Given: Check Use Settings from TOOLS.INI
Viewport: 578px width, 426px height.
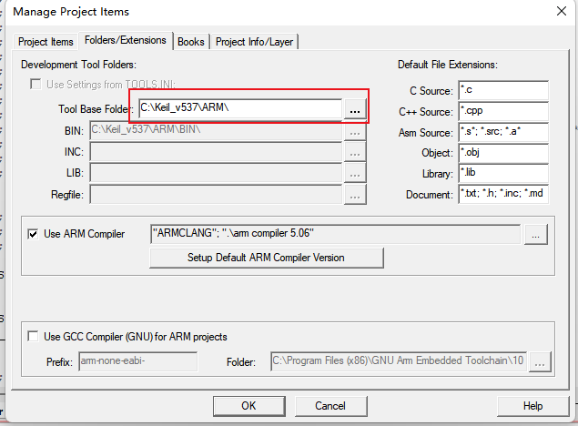Looking at the screenshot, I should point(36,85).
